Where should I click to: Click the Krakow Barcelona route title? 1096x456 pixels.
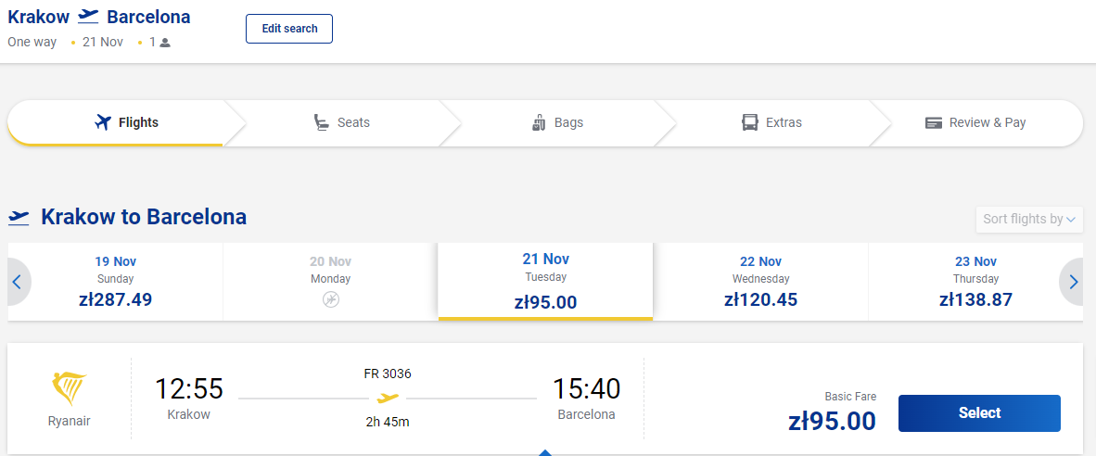click(x=98, y=17)
